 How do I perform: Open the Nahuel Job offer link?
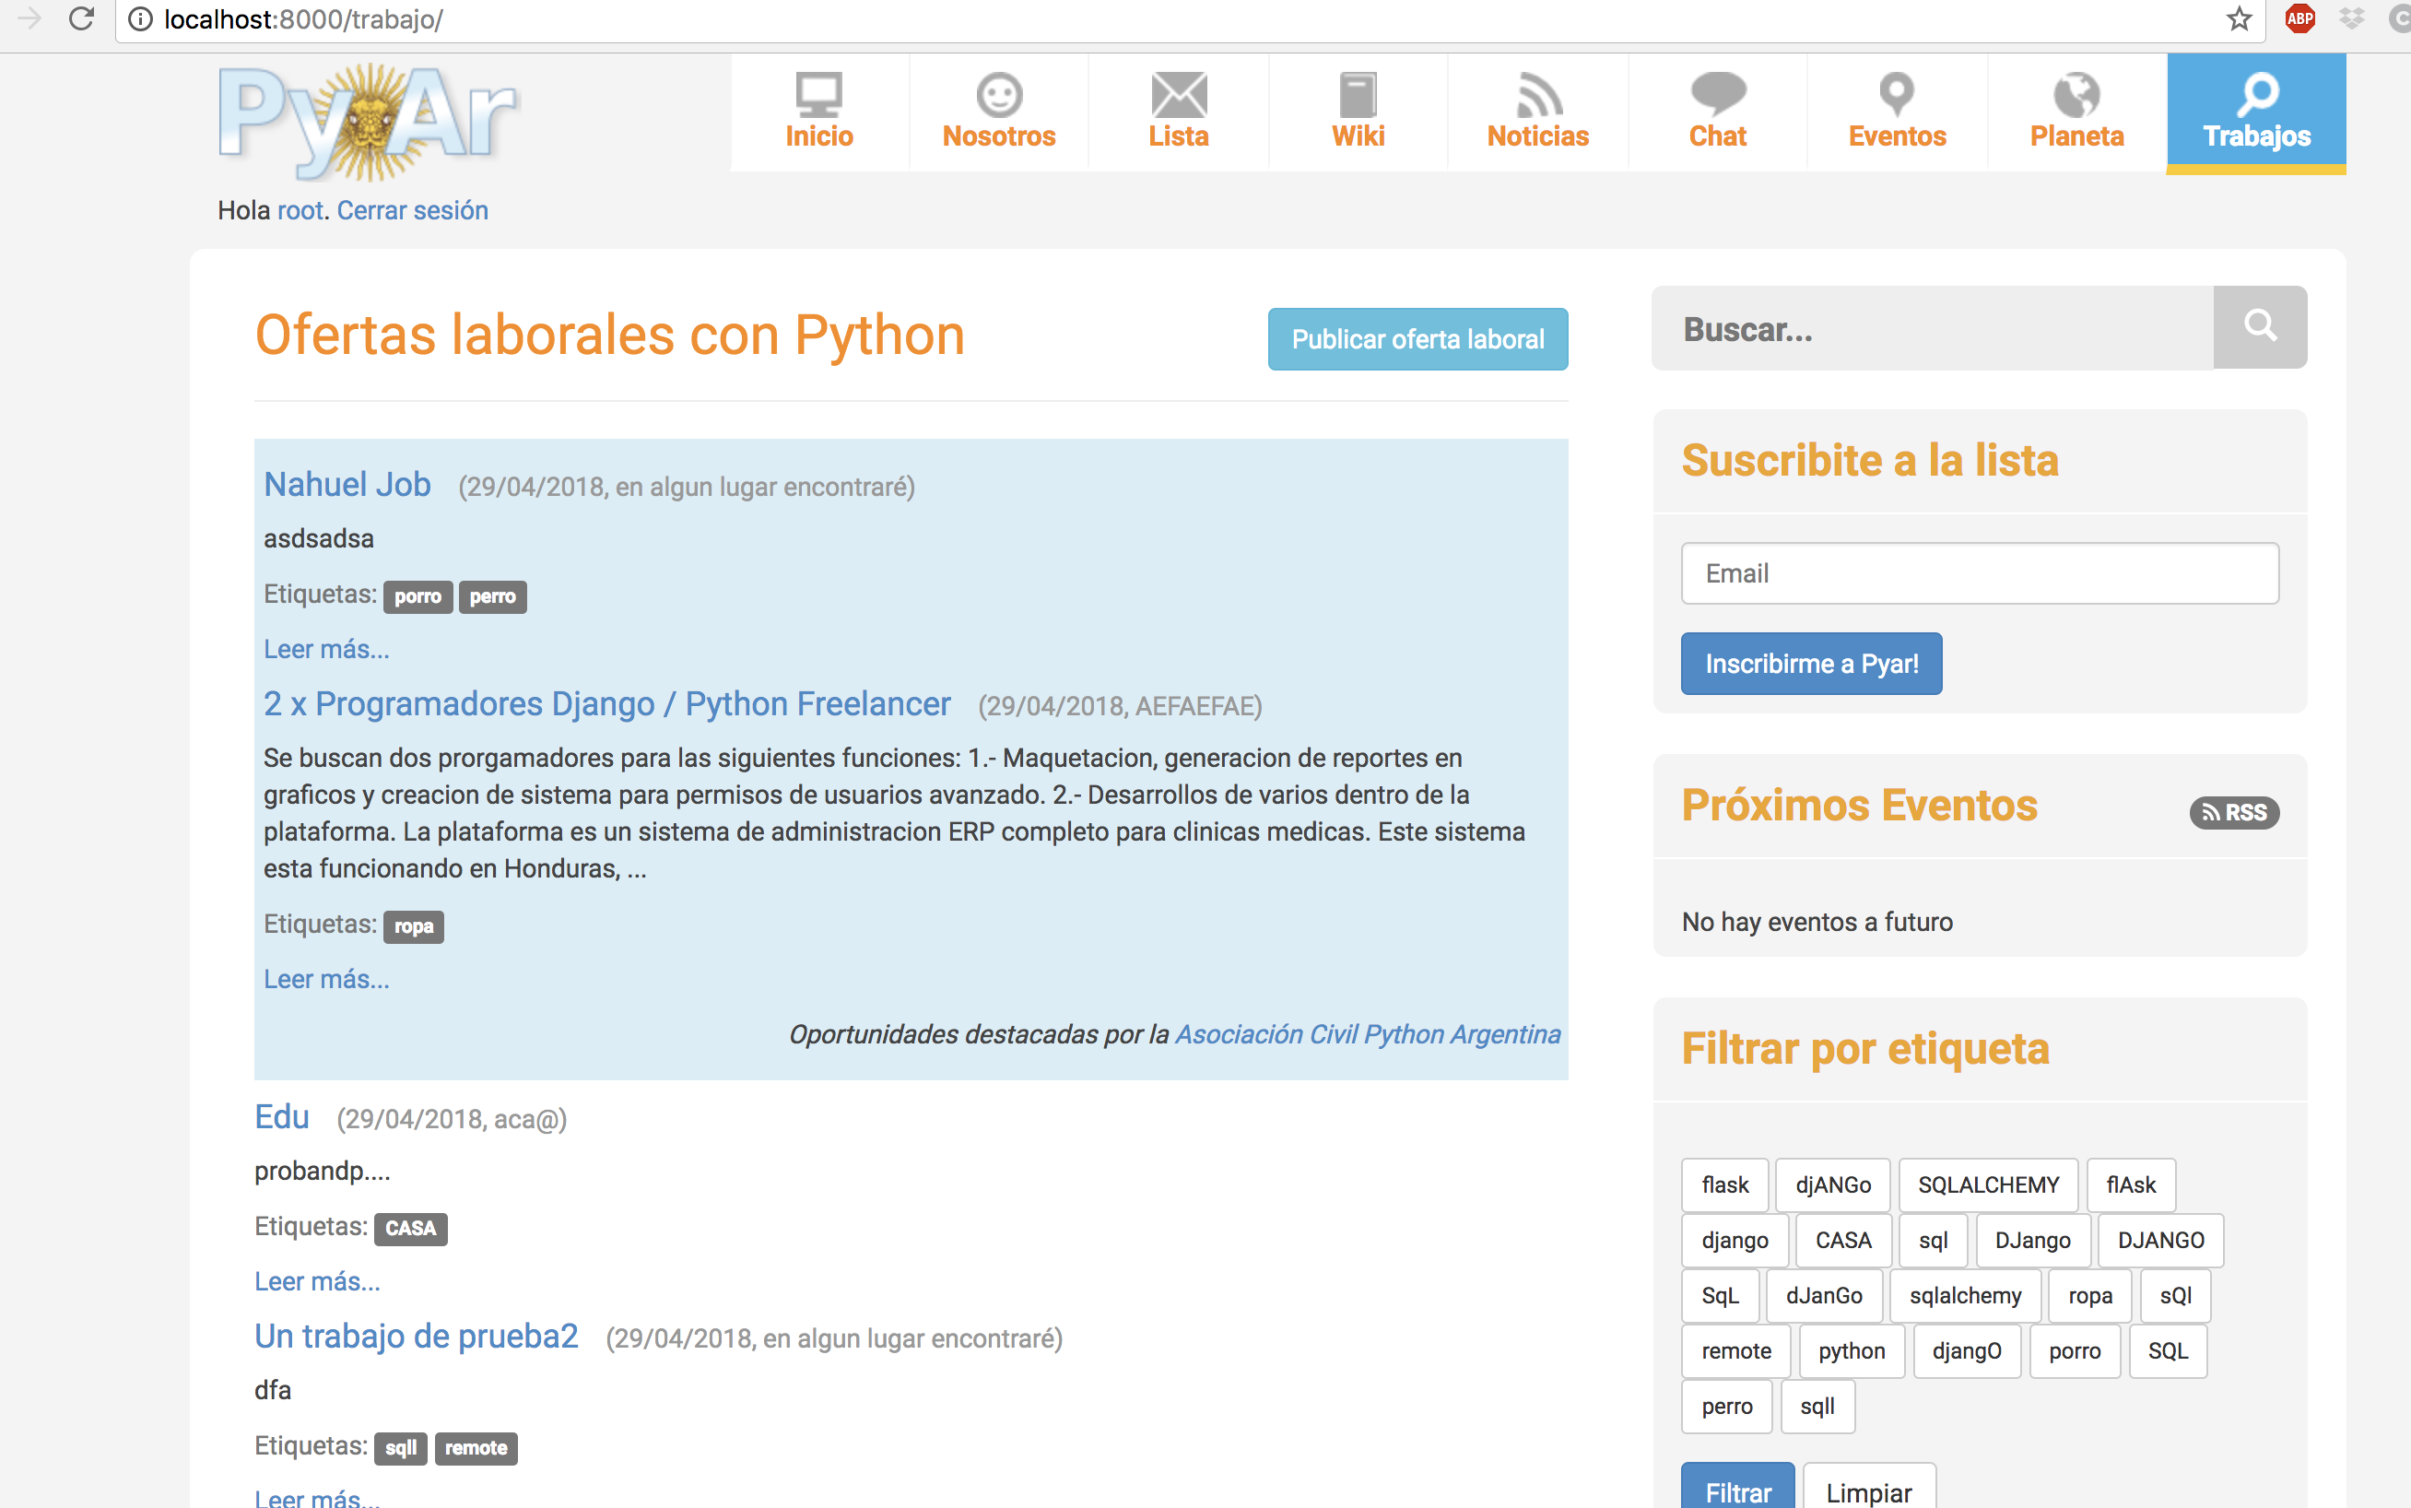pos(347,485)
